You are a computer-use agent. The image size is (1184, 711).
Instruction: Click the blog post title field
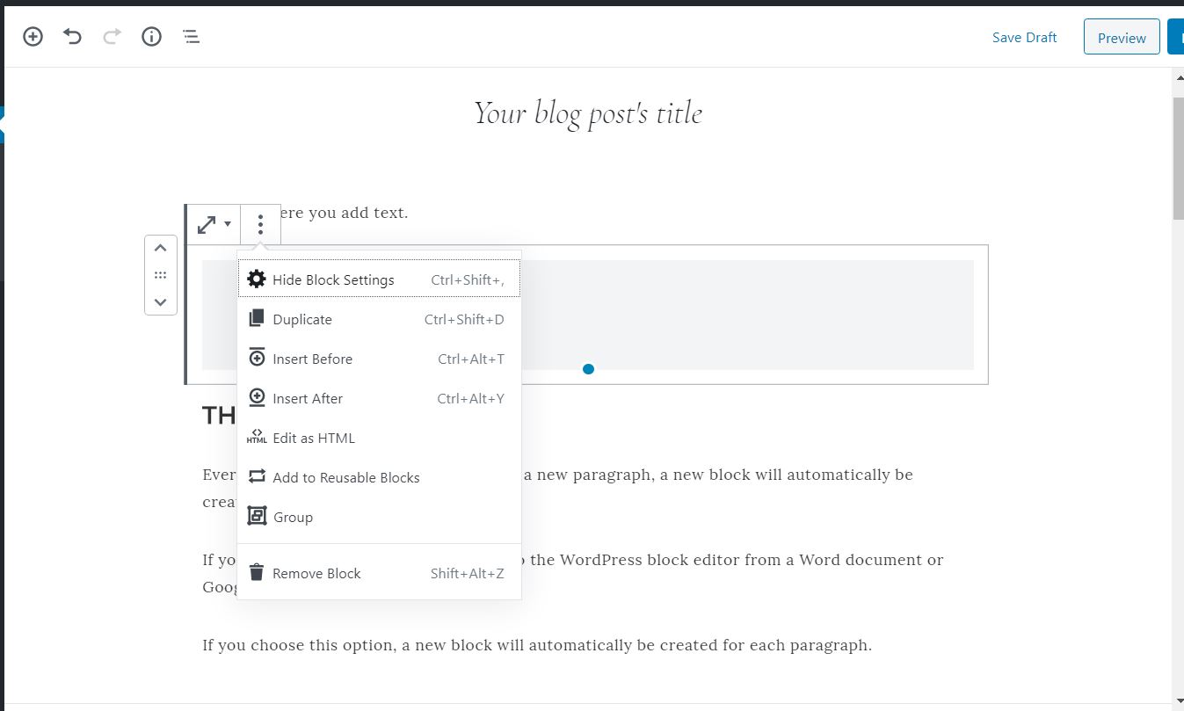tap(587, 113)
